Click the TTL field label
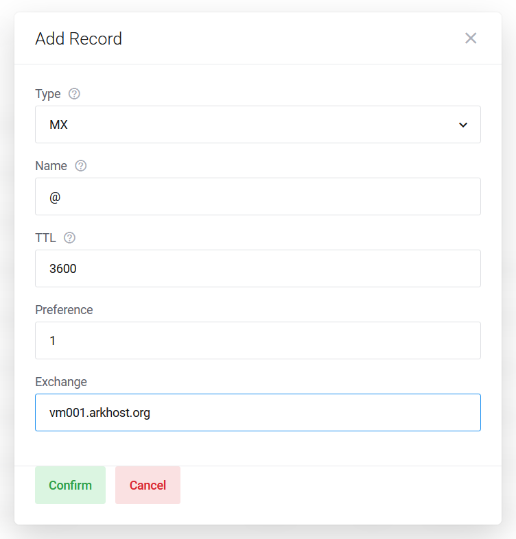Viewport: 516px width, 539px height. click(45, 237)
